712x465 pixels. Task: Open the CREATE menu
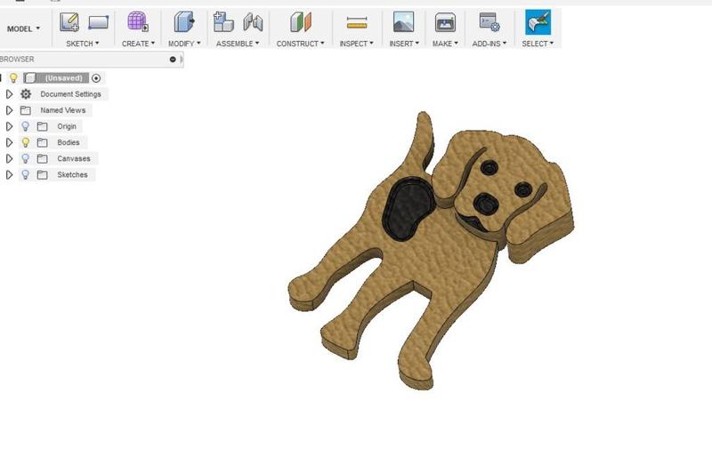(138, 44)
